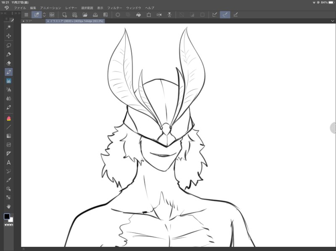Select the Lasso selection tool
Viewport: 336px width, 251px height.
click(x=9, y=45)
